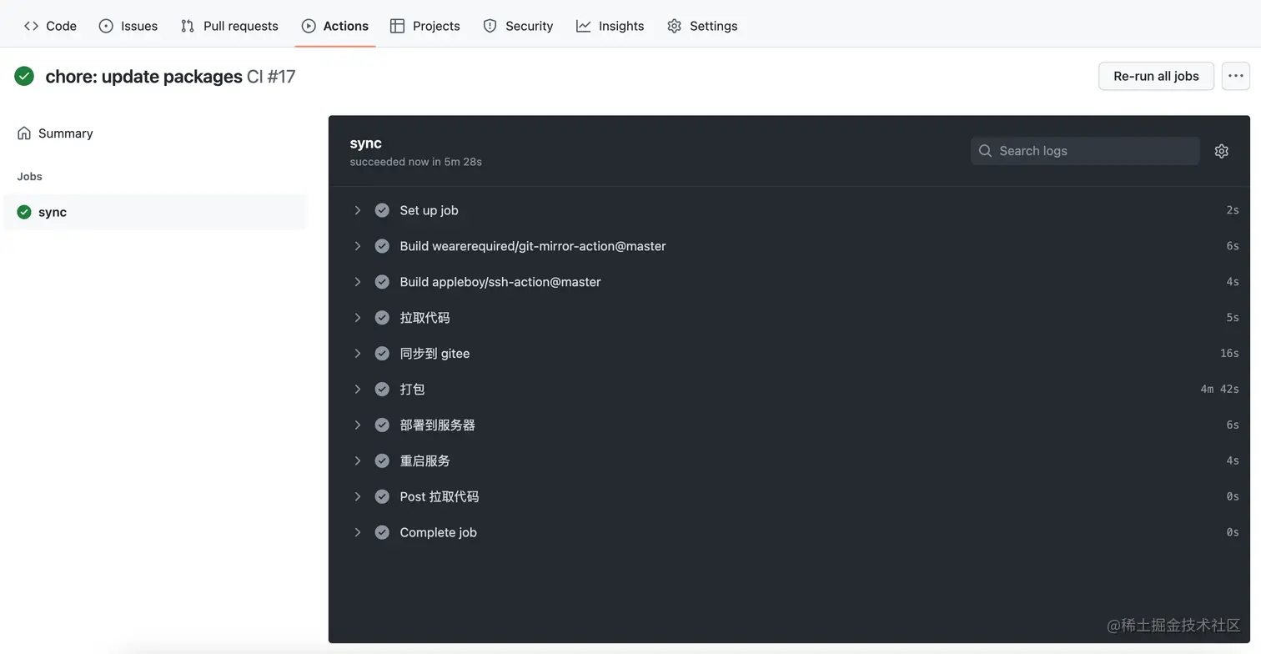Screen dimensions: 1261x654
Task: Expand the 同步到 gitee step chevron
Action: click(357, 354)
